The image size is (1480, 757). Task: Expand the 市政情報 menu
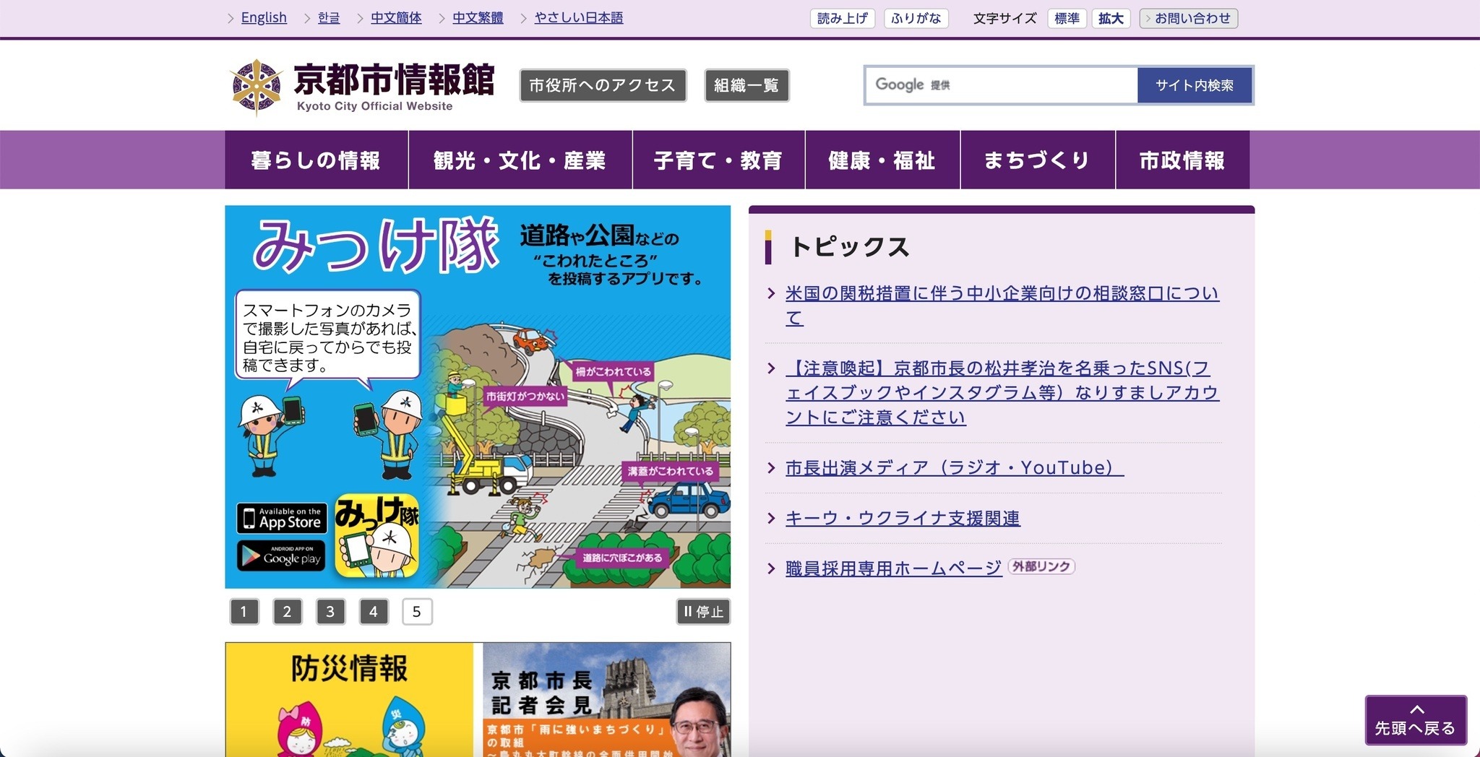pyautogui.click(x=1182, y=160)
